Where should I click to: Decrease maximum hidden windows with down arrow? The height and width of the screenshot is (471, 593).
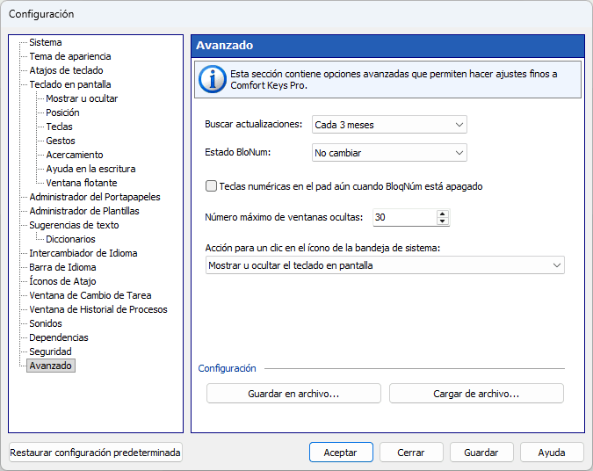[442, 221]
